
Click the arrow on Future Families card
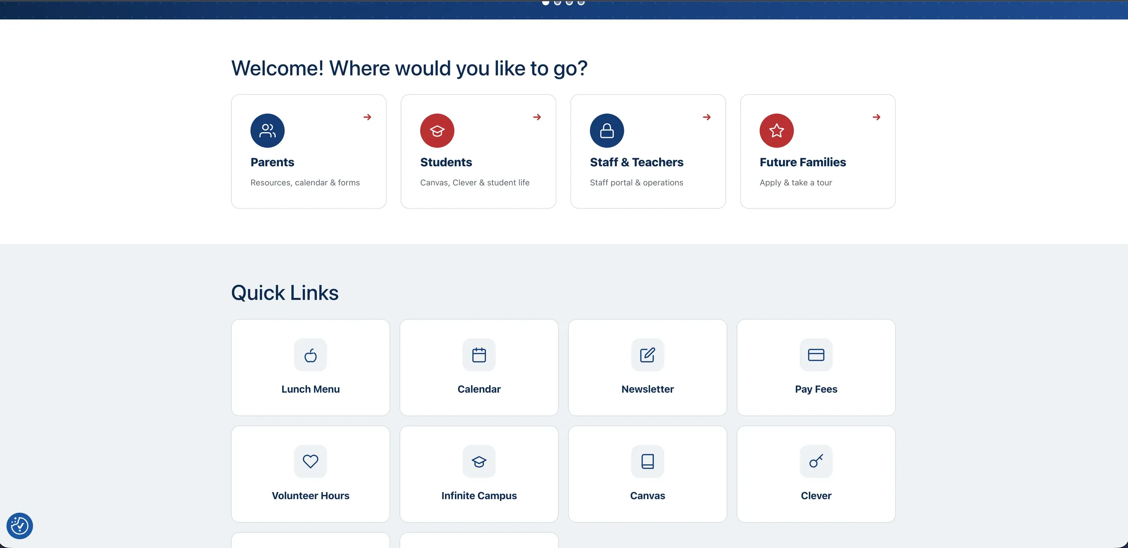[x=876, y=117]
